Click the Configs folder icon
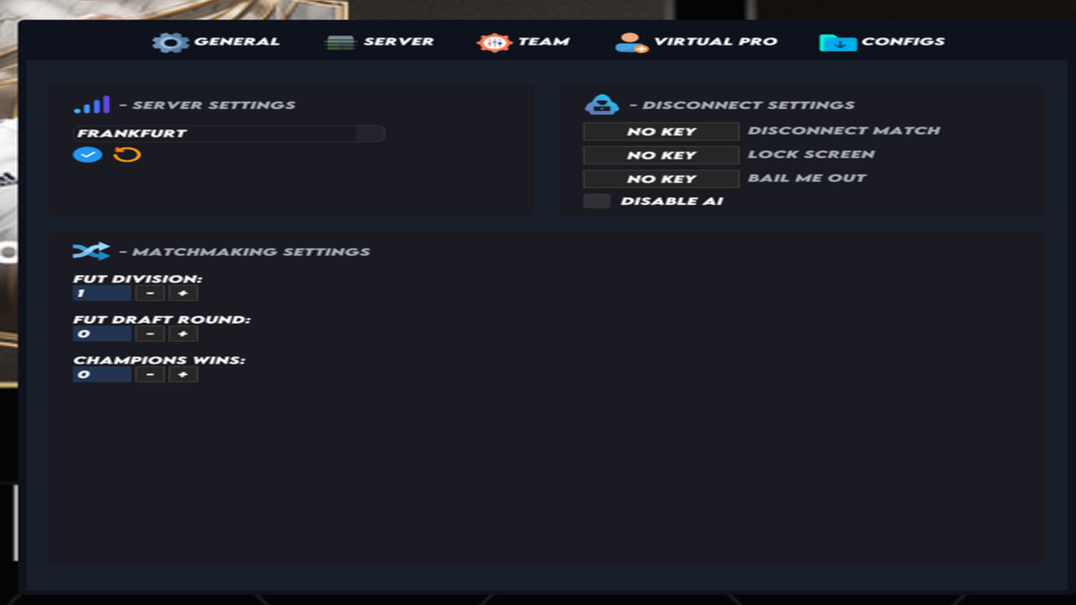Screen dimensions: 1076x605 [x=838, y=43]
